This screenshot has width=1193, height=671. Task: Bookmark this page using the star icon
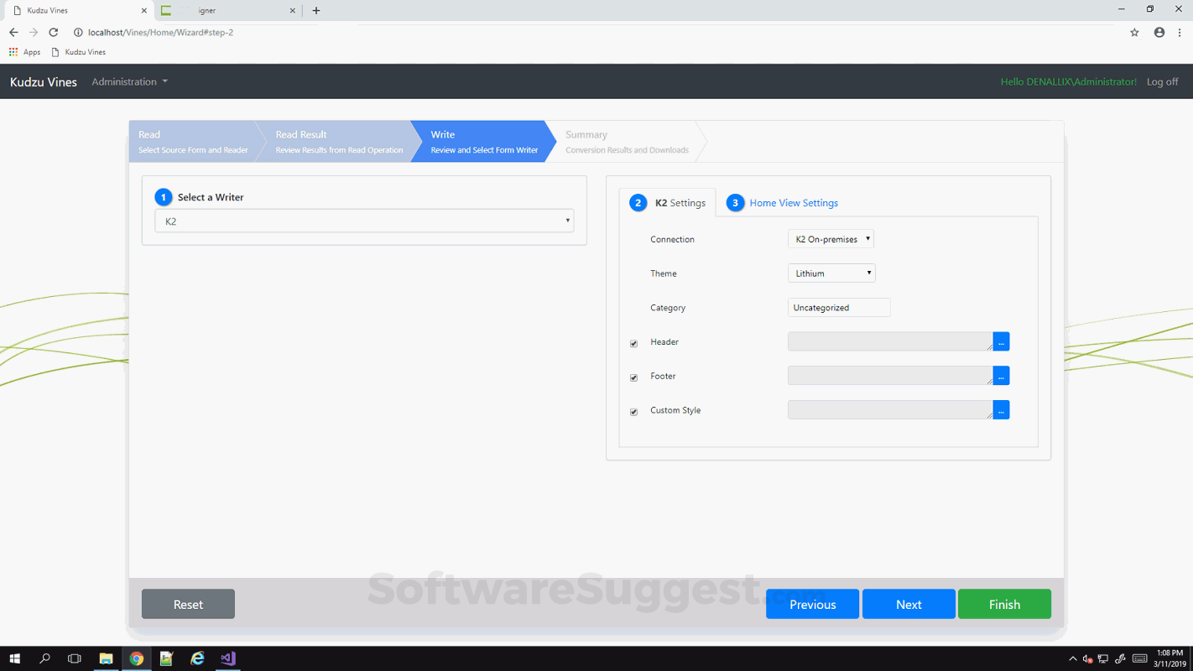pos(1134,33)
